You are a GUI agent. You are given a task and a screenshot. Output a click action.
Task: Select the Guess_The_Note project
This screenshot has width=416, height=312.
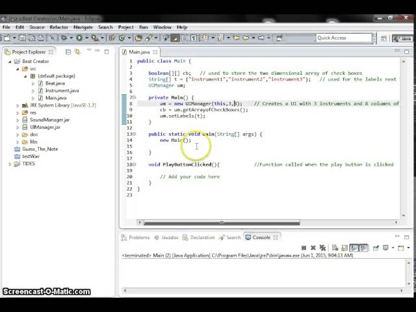40,149
